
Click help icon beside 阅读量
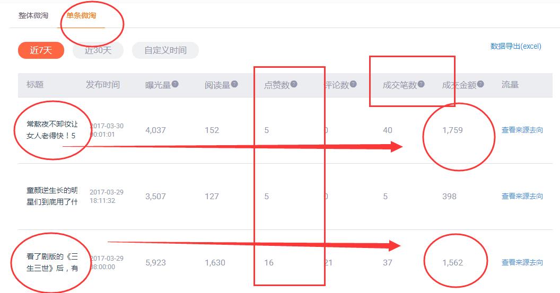[234, 84]
